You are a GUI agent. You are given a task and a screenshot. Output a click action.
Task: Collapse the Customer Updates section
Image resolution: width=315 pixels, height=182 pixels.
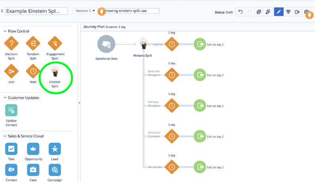[x=5, y=98]
